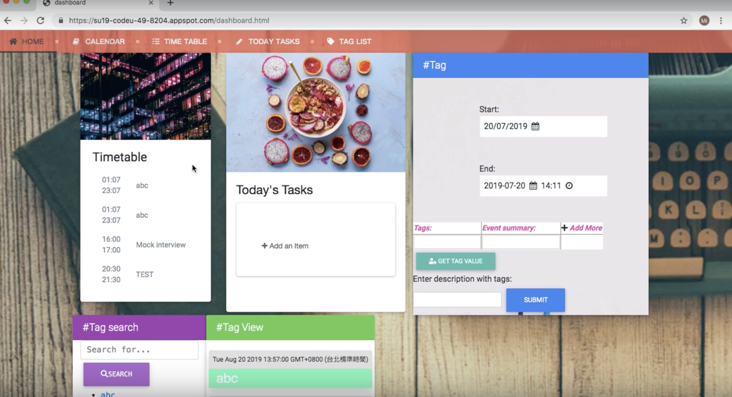
Task: Select the Tags input field
Action: 446,241
